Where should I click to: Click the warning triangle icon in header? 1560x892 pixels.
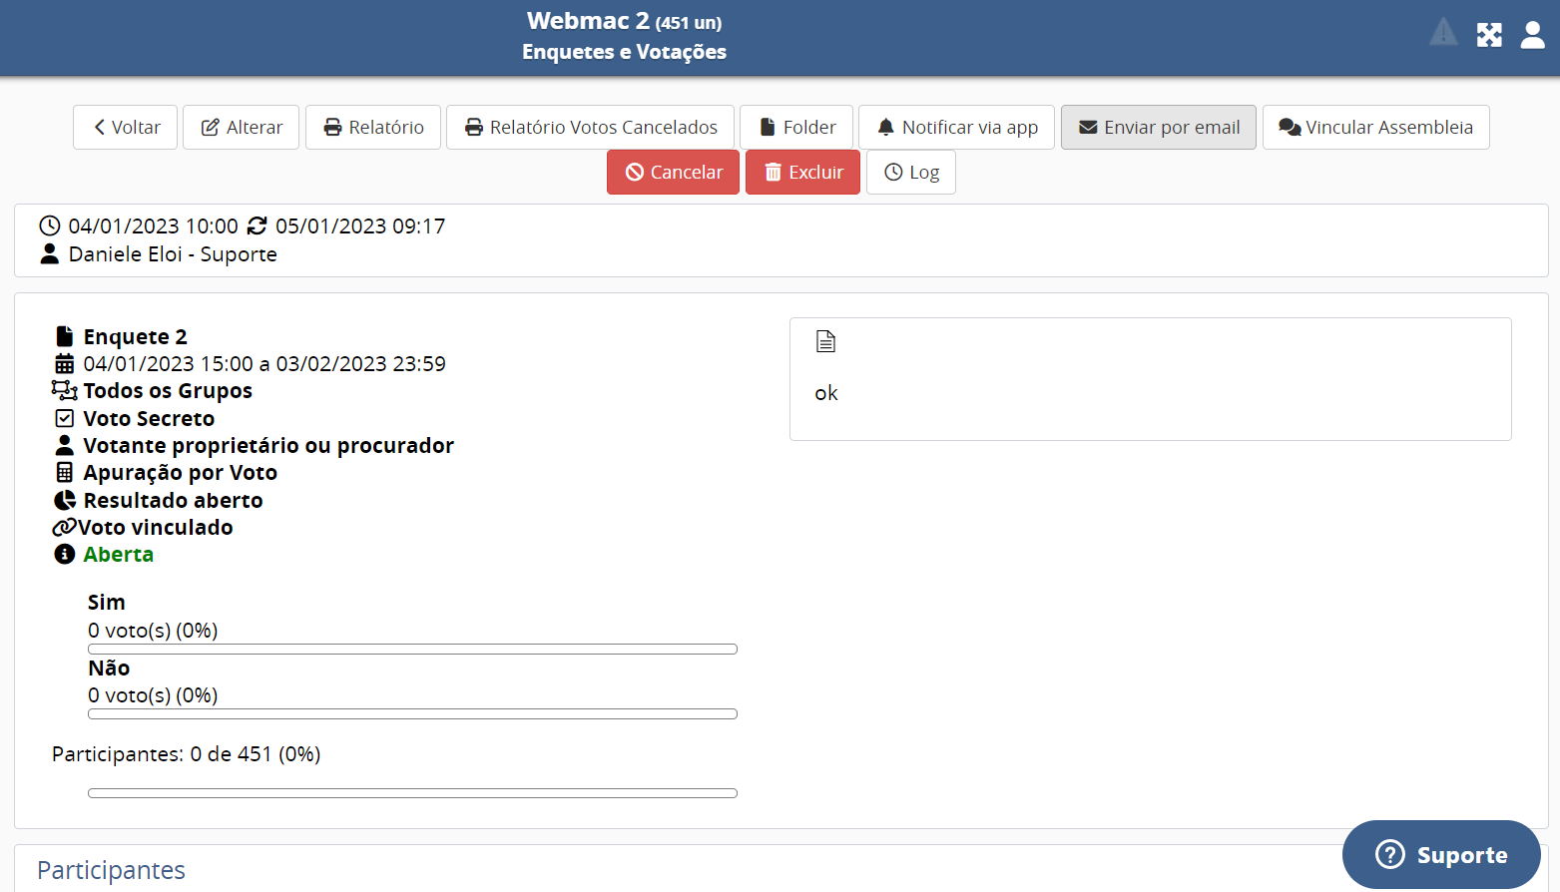(1443, 33)
